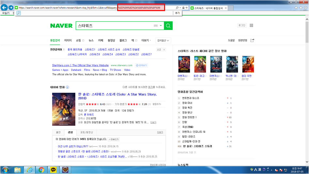Click the 추가 add button
Image resolution: width=309 pixels, height=174 pixels.
(x=178, y=13)
